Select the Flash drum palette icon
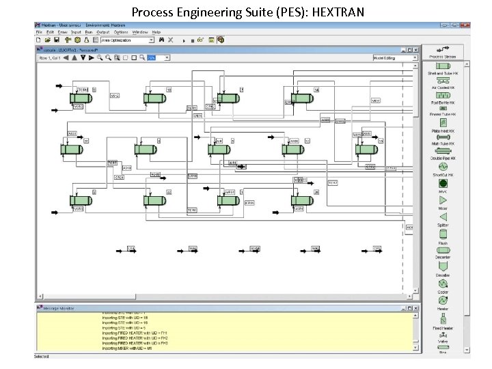The image size is (492, 369). point(443,234)
